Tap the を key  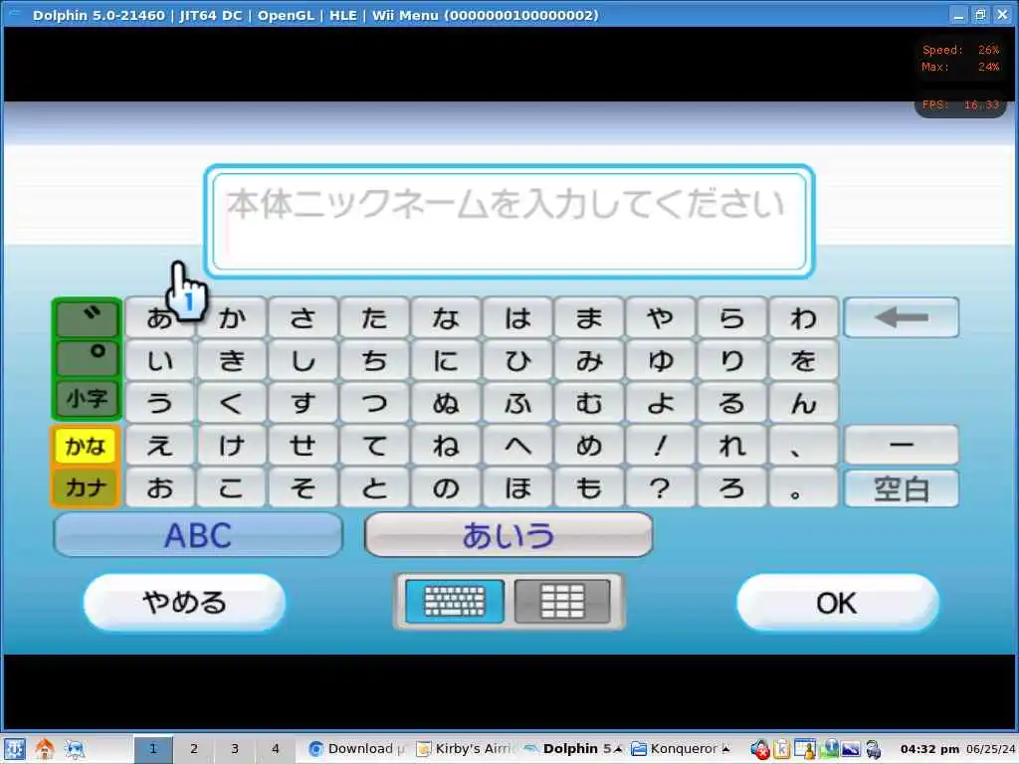click(x=803, y=360)
